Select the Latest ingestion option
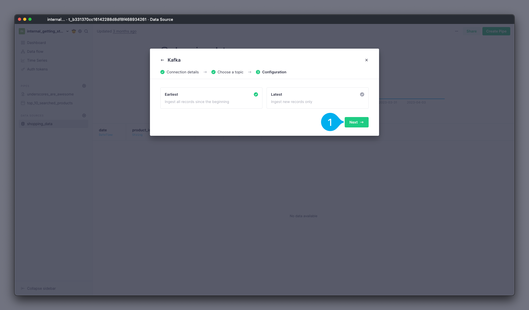 pos(317,98)
